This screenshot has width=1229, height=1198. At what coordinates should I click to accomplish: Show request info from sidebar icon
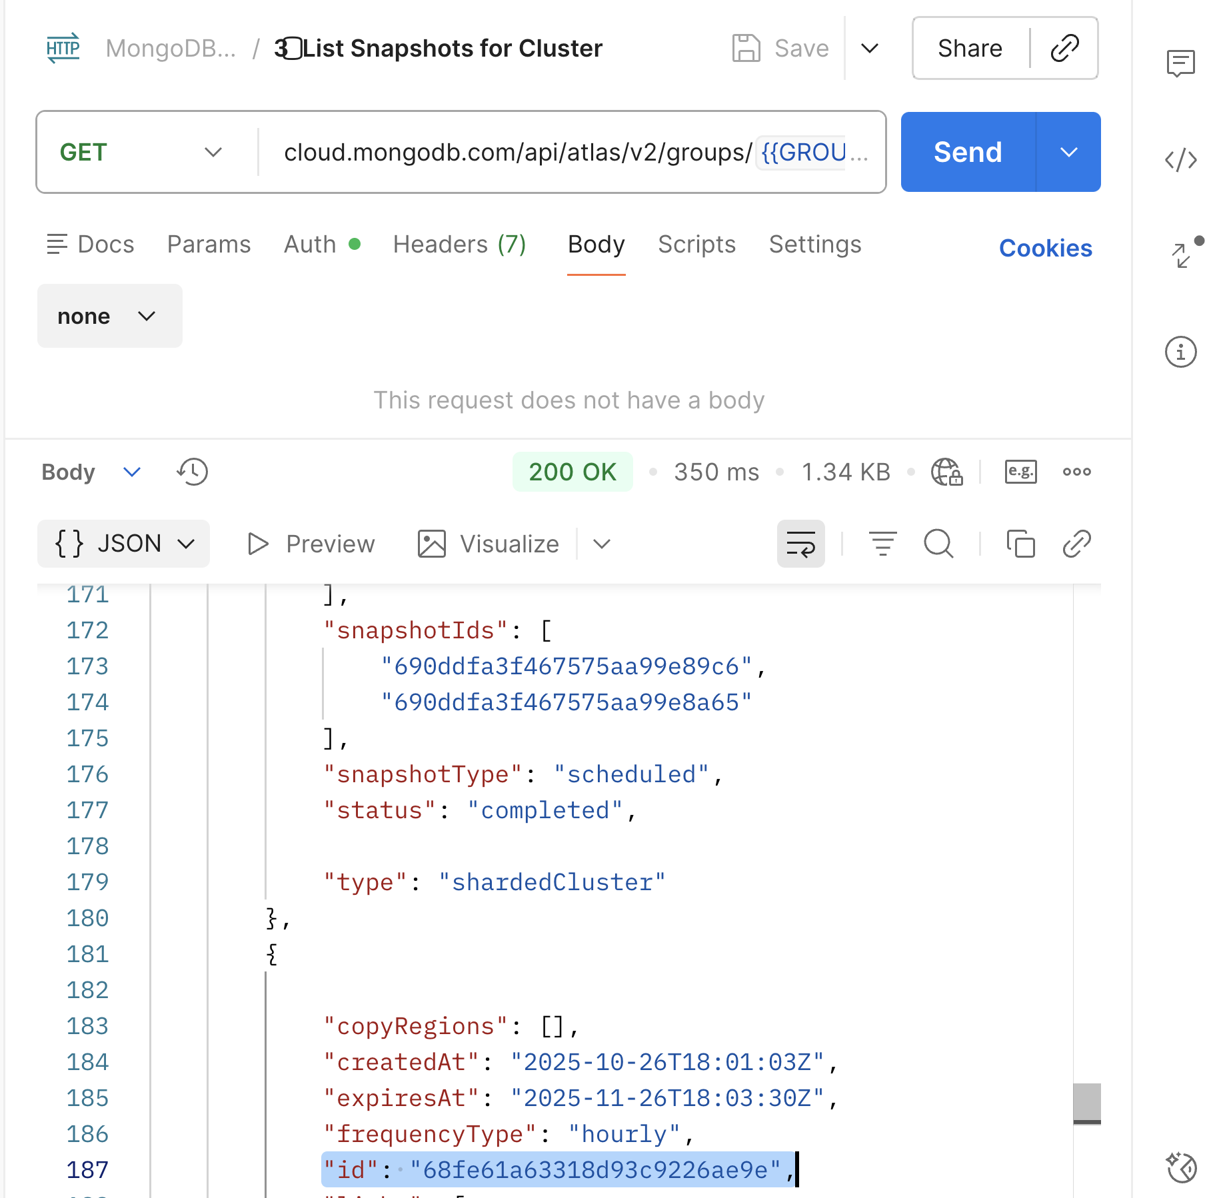point(1180,352)
